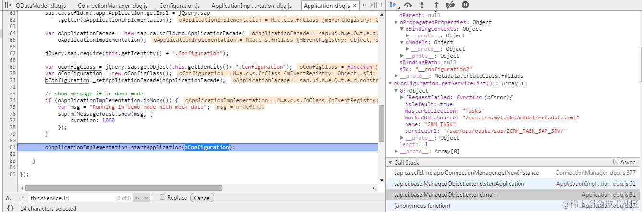Toggle the pause on exceptions icon
This screenshot has height=212, width=642.
(x=465, y=5)
